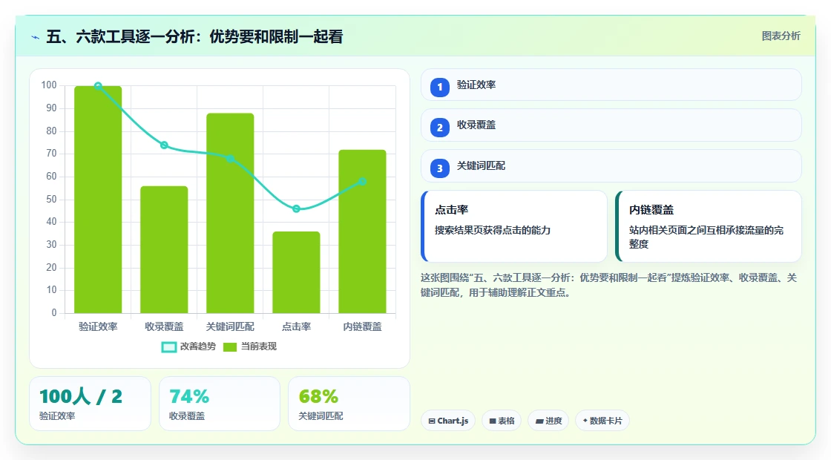Click the 验证效率 x-axis label
This screenshot has width=831, height=460.
(98, 327)
